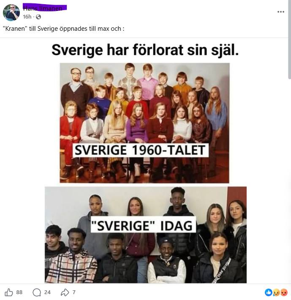
Task: View the 24 comments count
Action: point(47,292)
